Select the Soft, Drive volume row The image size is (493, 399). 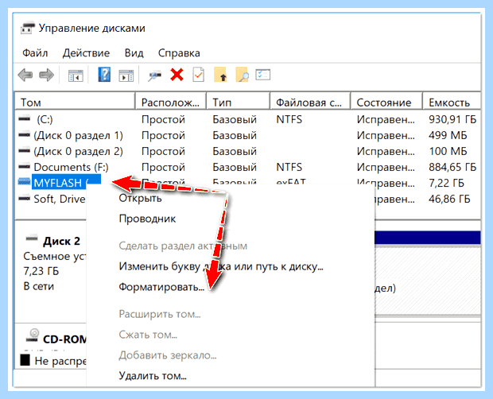[x=59, y=199]
